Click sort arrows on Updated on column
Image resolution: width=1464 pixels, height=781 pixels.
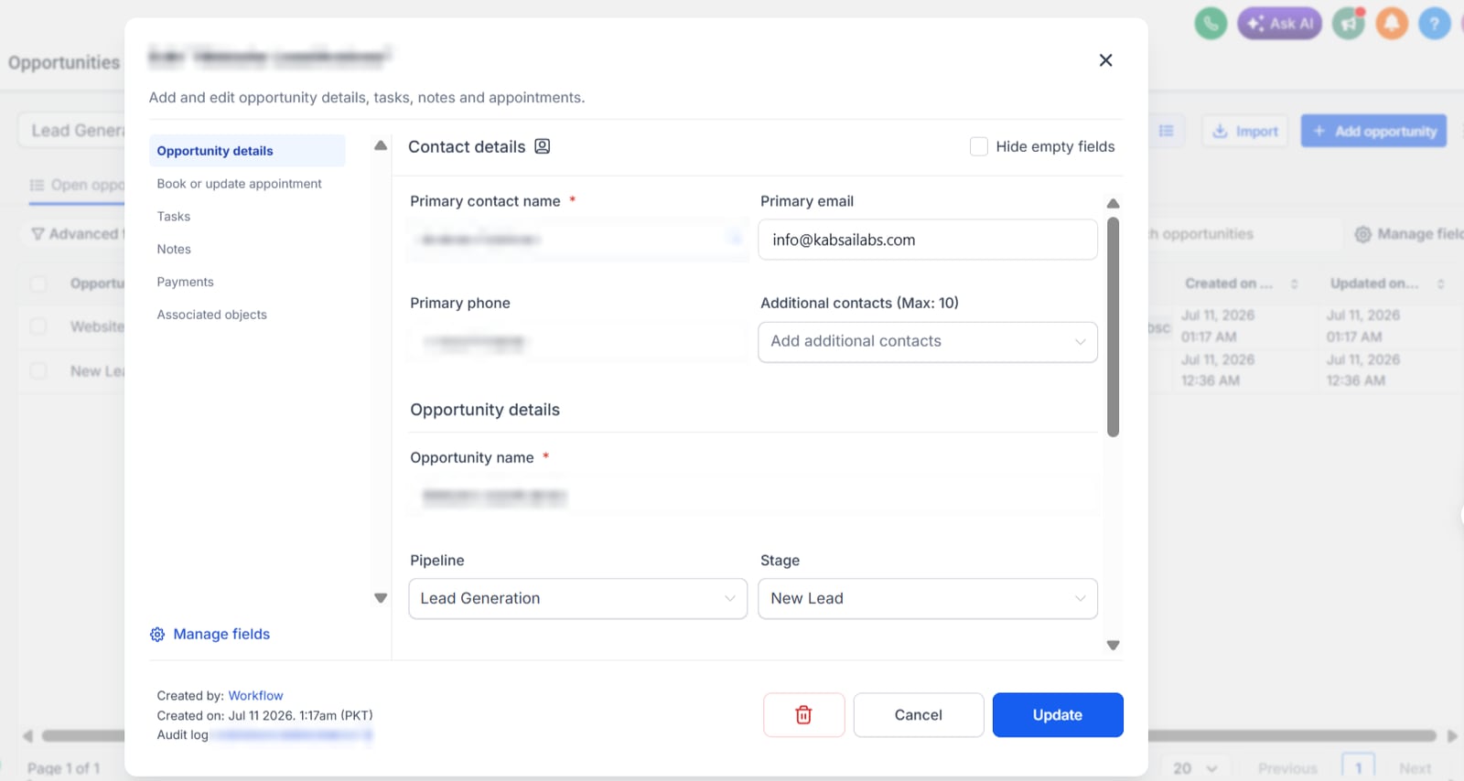1440,284
